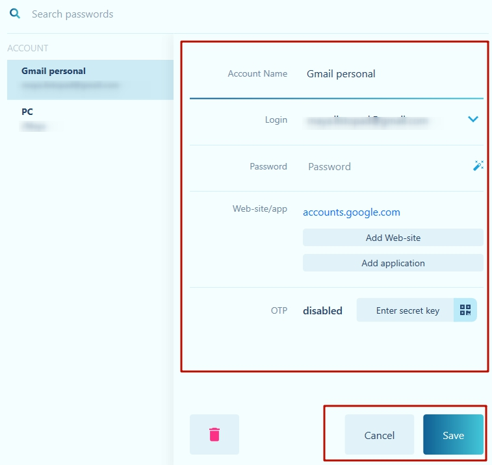Click Enter secret key button
Viewport: 492px width, 465px height.
pos(407,310)
